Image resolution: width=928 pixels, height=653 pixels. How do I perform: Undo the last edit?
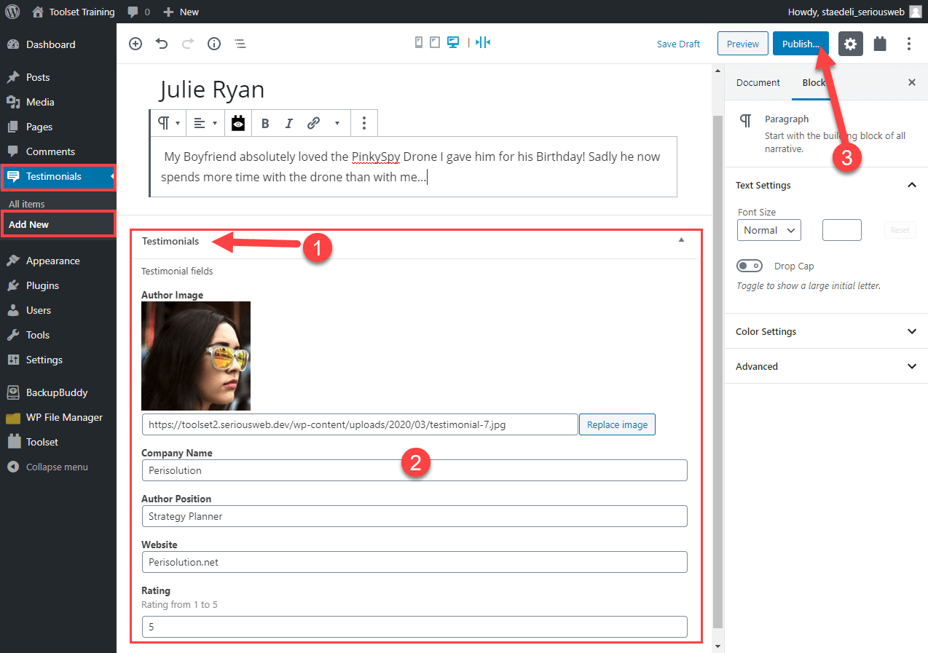pyautogui.click(x=162, y=44)
